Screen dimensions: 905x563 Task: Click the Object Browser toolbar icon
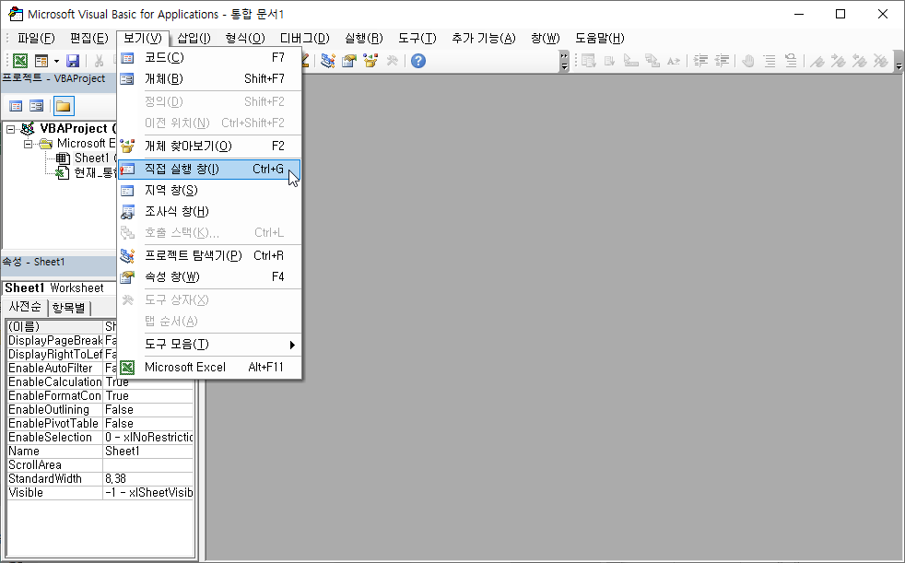(x=370, y=61)
